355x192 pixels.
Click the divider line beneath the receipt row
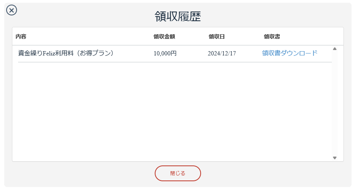175,62
